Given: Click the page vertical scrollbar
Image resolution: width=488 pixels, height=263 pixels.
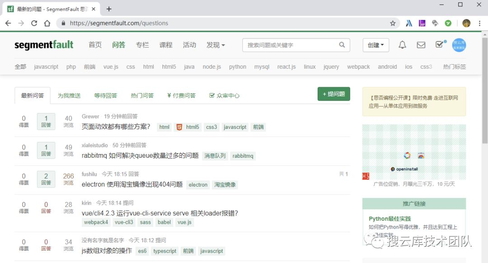Looking at the screenshot, I should [x=484, y=90].
